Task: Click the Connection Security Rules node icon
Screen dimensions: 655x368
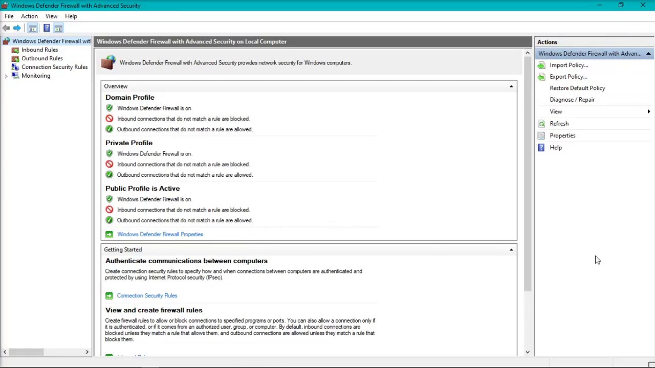Action: tap(15, 67)
